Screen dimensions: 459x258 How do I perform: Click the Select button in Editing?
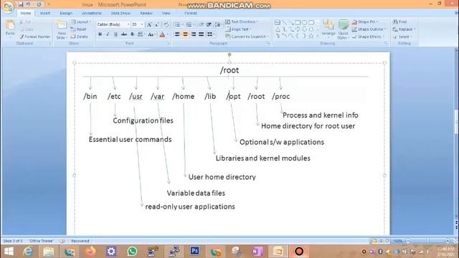402,37
